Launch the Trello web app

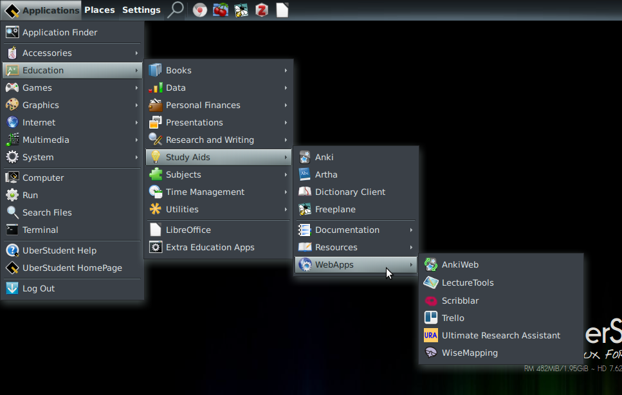tap(453, 318)
